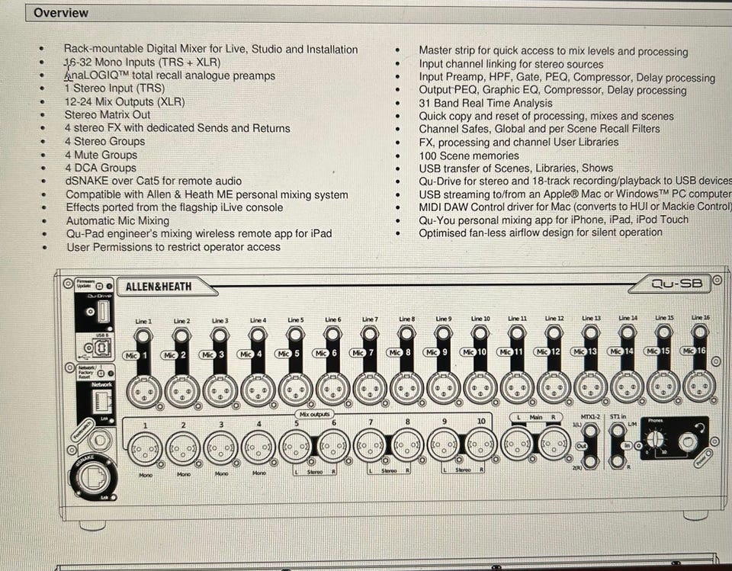Click 'USB transfer of Scenes, Libraries, Shows'

pyautogui.click(x=516, y=168)
